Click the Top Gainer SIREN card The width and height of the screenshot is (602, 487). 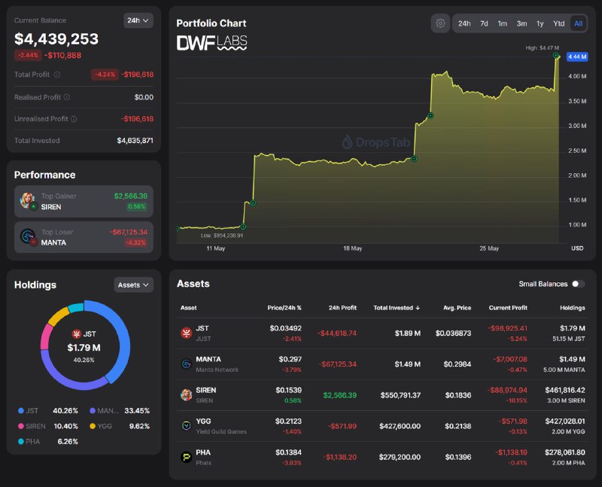tap(84, 202)
